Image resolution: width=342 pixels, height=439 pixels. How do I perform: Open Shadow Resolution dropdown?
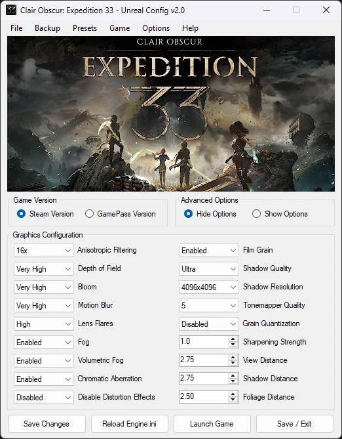pyautogui.click(x=209, y=287)
